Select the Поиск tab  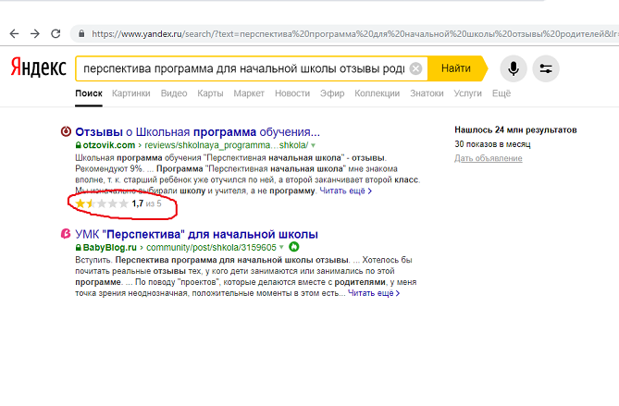89,93
